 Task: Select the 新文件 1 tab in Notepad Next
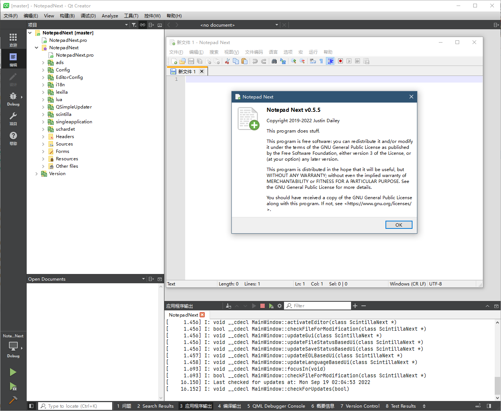point(187,71)
